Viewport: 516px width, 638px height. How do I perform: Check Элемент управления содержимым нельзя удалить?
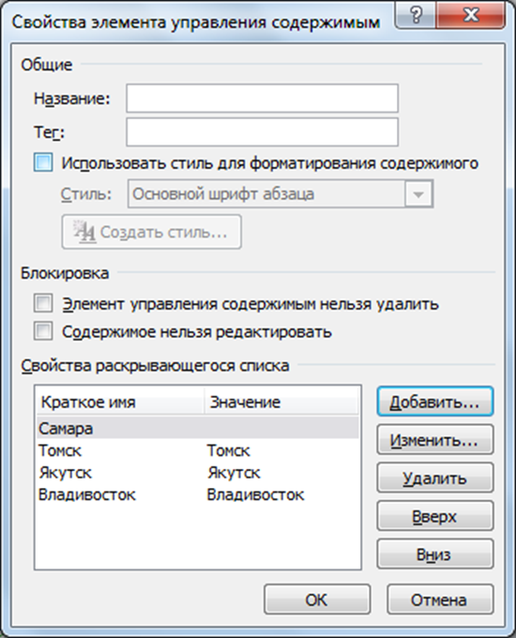tap(43, 304)
